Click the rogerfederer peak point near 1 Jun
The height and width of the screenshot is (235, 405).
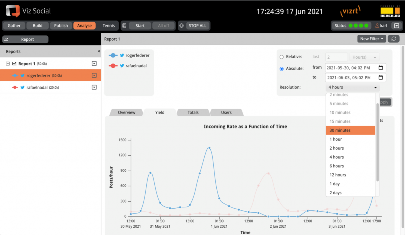[209, 148]
